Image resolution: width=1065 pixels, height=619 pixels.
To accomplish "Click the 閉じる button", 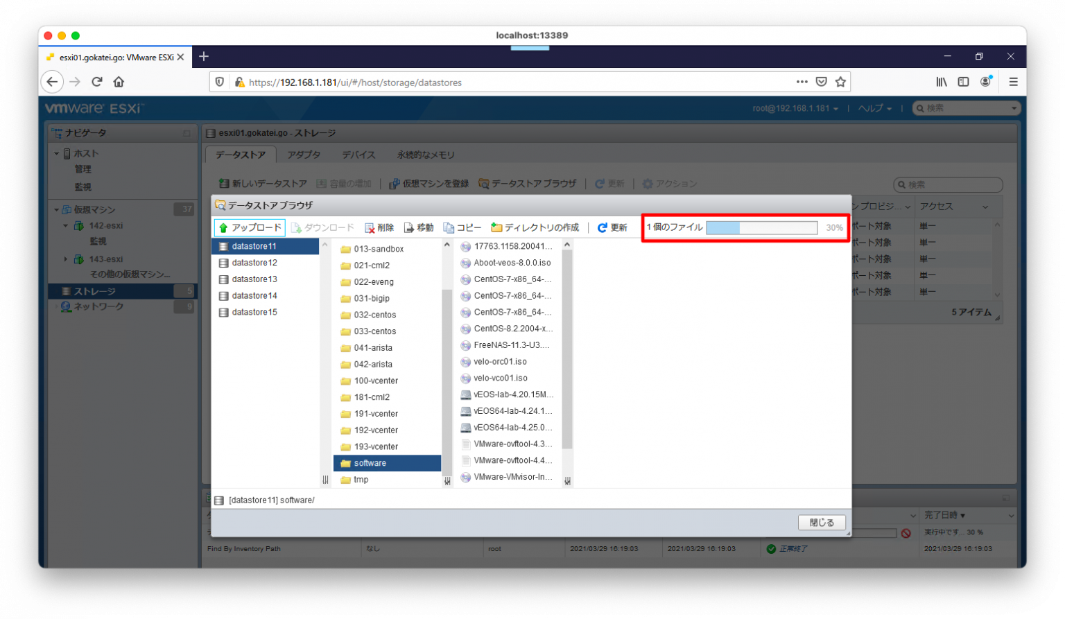I will [821, 522].
